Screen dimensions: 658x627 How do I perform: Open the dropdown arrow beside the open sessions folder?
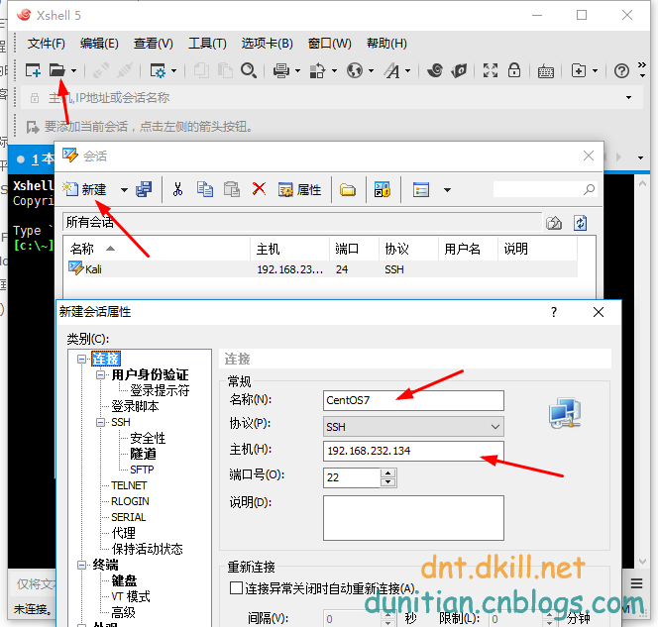tap(74, 70)
